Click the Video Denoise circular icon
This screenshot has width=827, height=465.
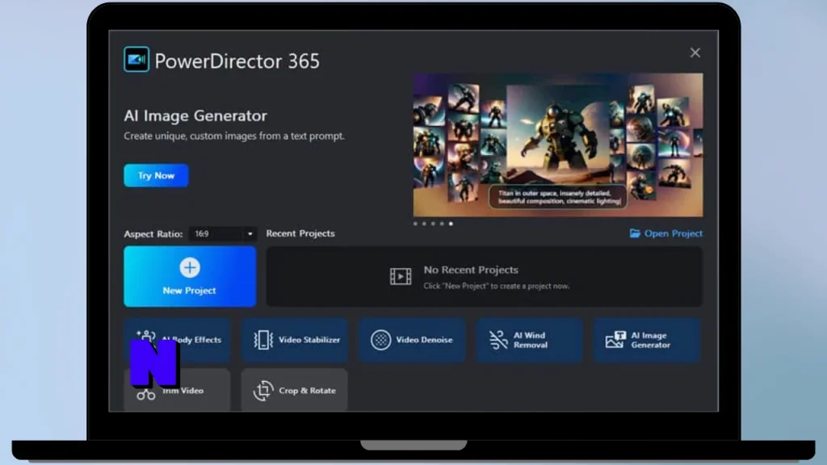(x=380, y=340)
